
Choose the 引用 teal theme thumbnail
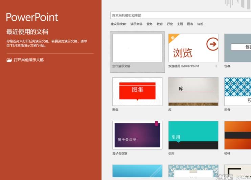(x=193, y=135)
